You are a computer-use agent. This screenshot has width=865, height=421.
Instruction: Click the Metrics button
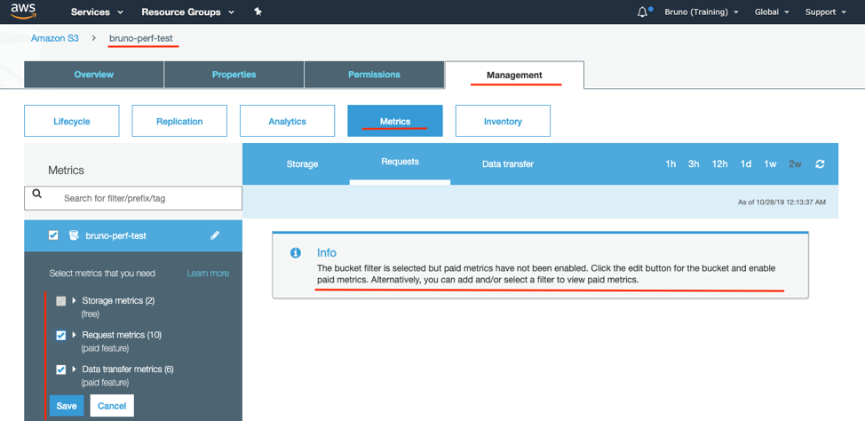(395, 121)
